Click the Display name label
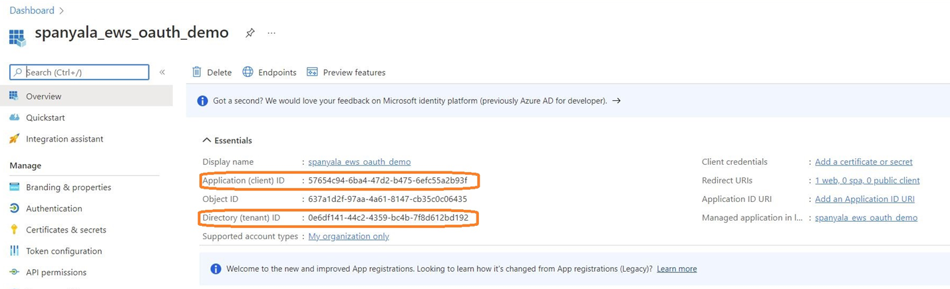950x289 pixels. tap(228, 162)
